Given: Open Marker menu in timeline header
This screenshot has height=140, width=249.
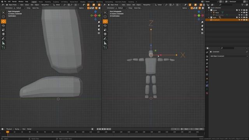Looking at the screenshot, I should (x=29, y=129).
